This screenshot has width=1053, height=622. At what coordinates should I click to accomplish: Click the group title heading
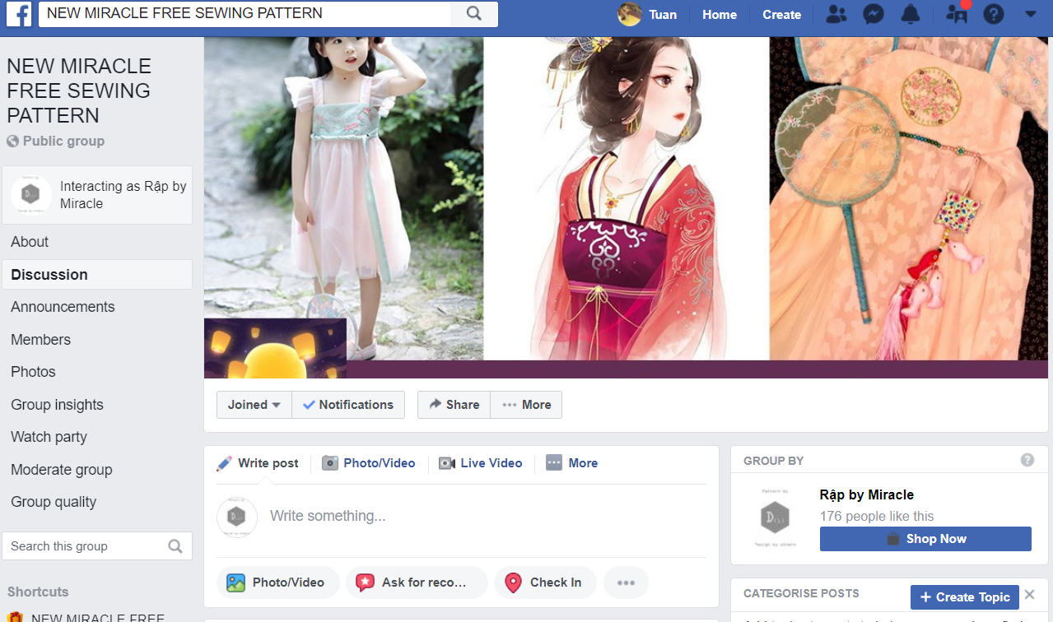(79, 91)
